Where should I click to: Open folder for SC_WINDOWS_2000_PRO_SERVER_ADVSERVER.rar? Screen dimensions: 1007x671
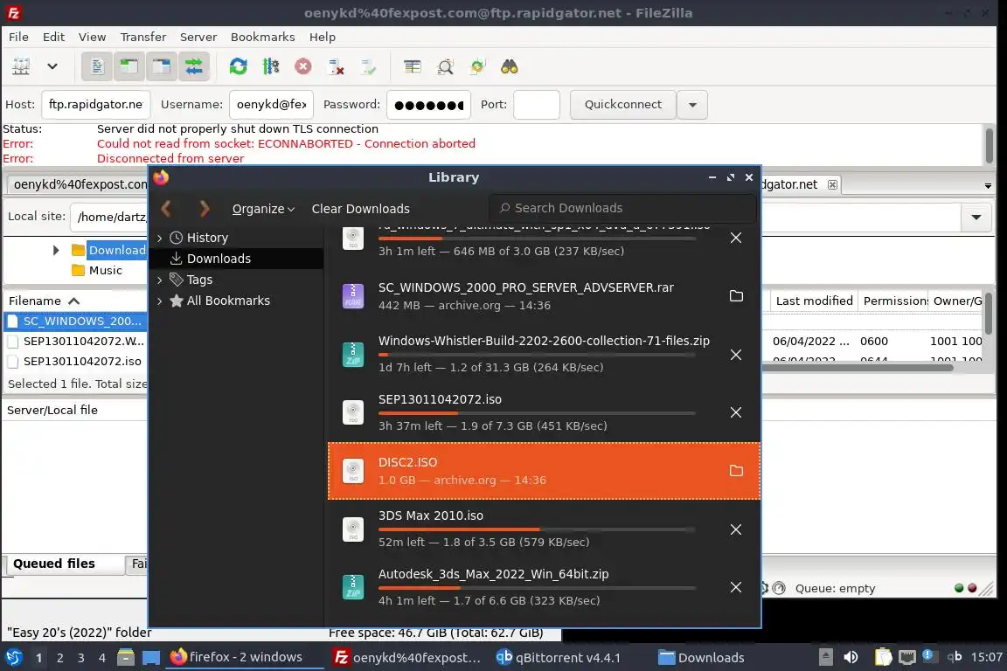[x=736, y=296]
